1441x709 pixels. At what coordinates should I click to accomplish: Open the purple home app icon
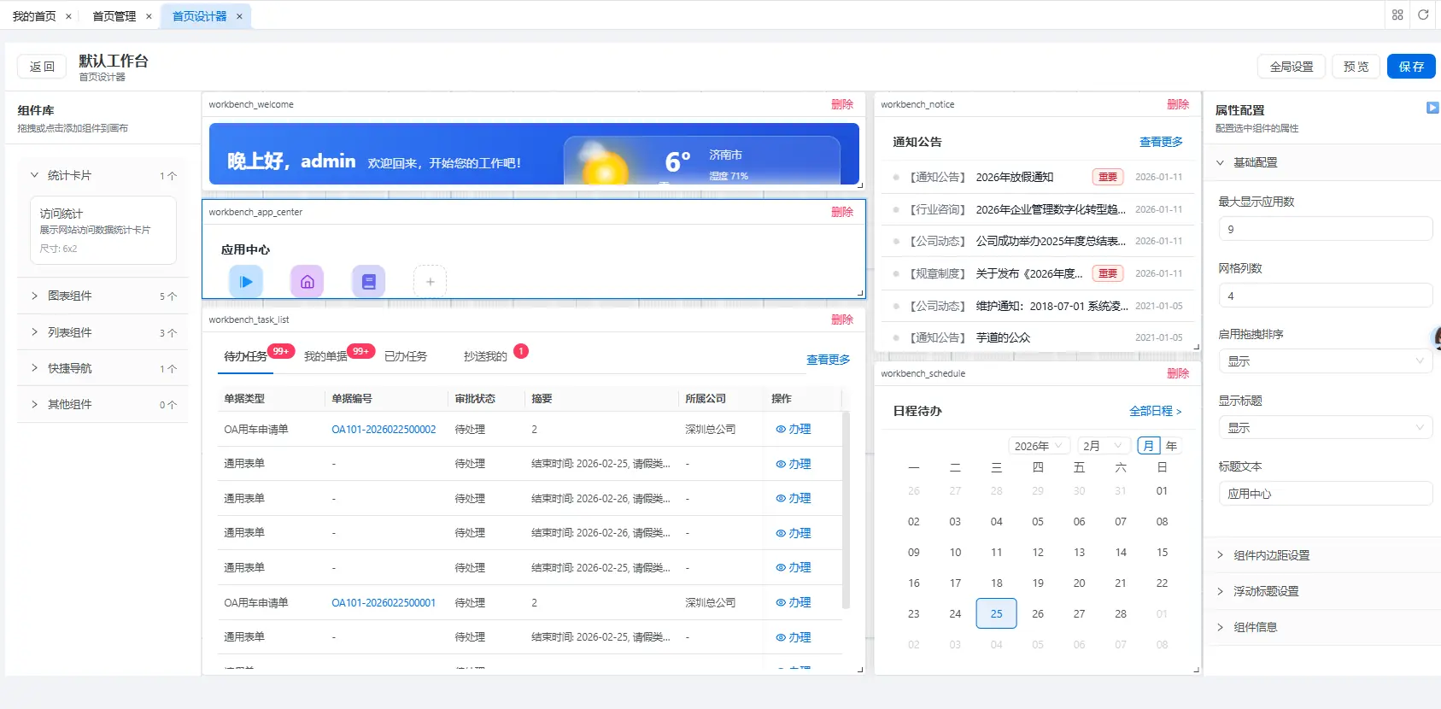308,281
